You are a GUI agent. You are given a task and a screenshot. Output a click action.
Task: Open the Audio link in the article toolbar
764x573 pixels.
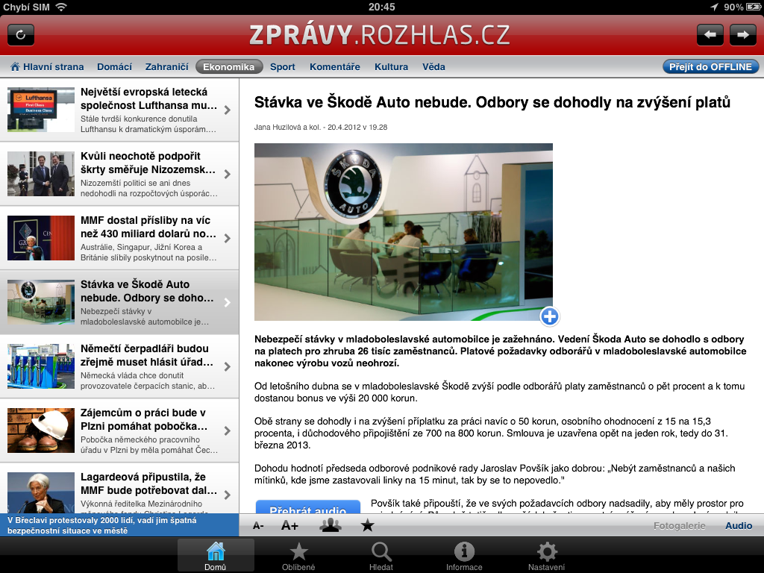(x=739, y=526)
